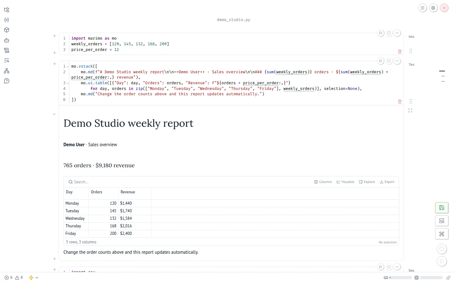Expand the report output to fullscreen
Viewport: 454px width, 283px height.
tap(410, 110)
